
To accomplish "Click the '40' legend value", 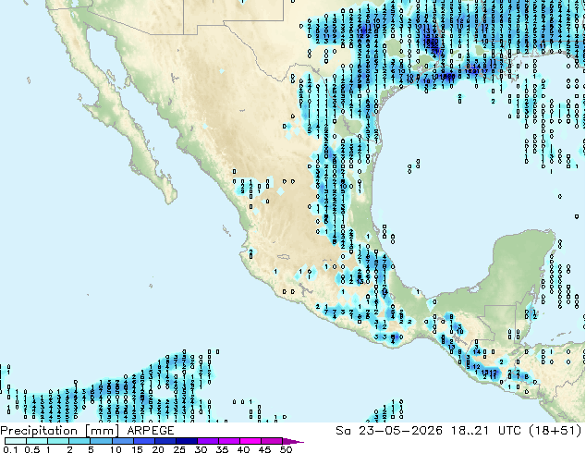I will (243, 449).
